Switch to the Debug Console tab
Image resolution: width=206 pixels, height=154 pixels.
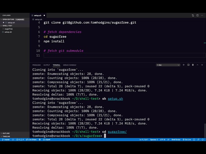coord(70,65)
